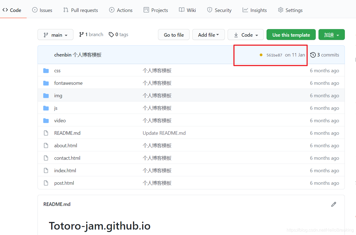Edit README with the pencil icon
The height and width of the screenshot is (235, 356).
pyautogui.click(x=334, y=204)
